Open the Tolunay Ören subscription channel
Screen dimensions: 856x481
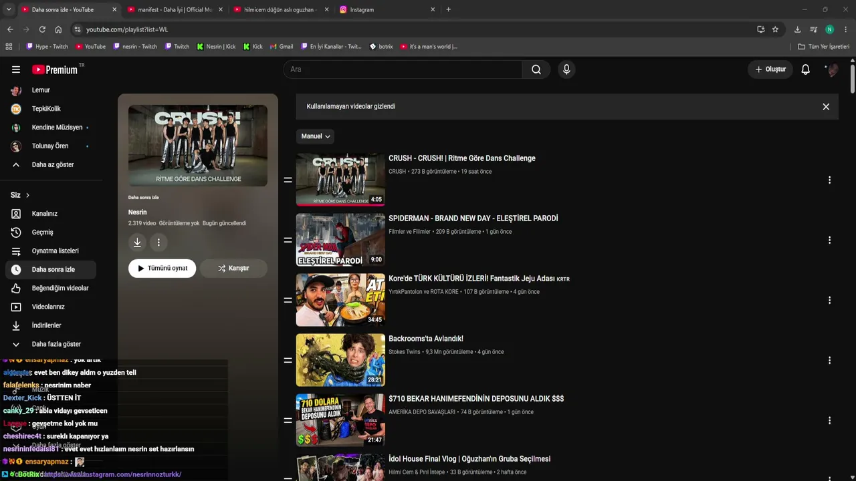pos(51,146)
